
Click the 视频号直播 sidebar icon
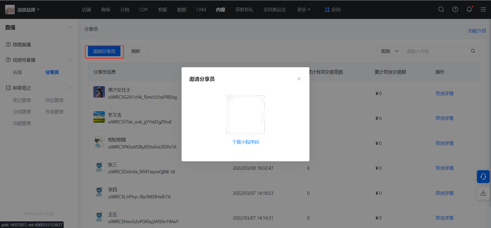coord(8,60)
